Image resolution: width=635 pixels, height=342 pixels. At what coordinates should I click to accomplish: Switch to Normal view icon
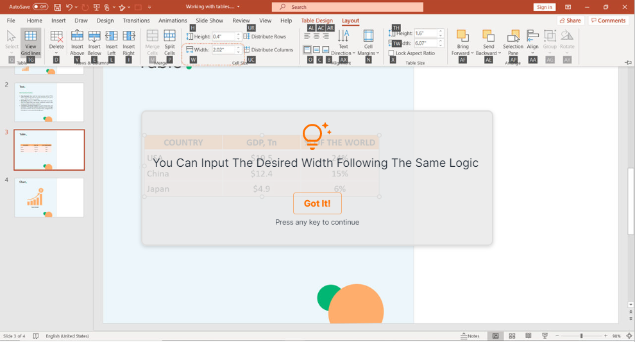pyautogui.click(x=495, y=336)
